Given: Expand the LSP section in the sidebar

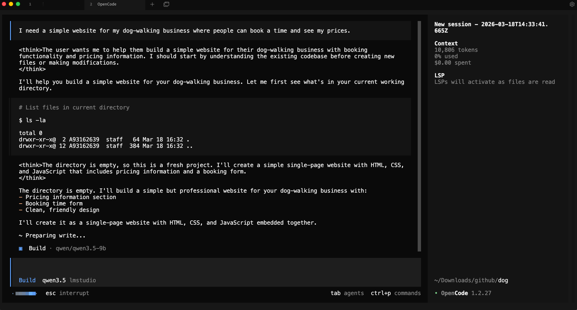Looking at the screenshot, I should (x=439, y=75).
